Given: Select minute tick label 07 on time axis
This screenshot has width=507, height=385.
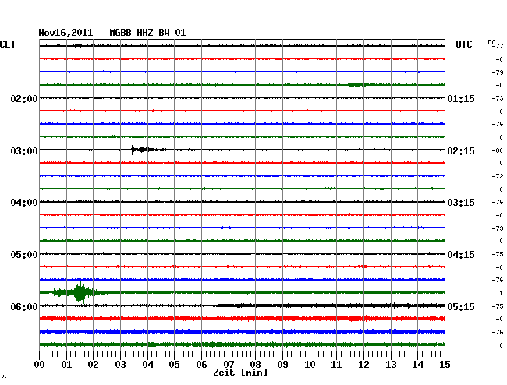Looking at the screenshot, I should [229, 364].
